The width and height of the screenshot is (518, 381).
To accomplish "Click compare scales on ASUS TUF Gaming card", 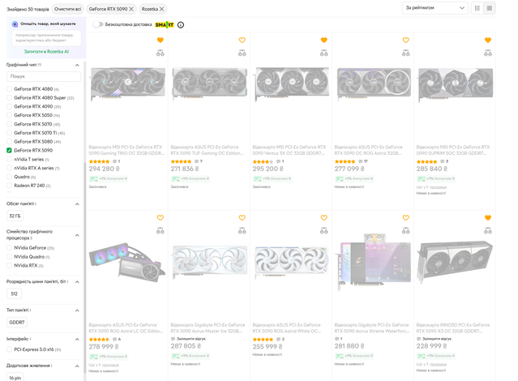I will (242, 54).
